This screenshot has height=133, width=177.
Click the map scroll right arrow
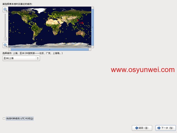pos(90,49)
